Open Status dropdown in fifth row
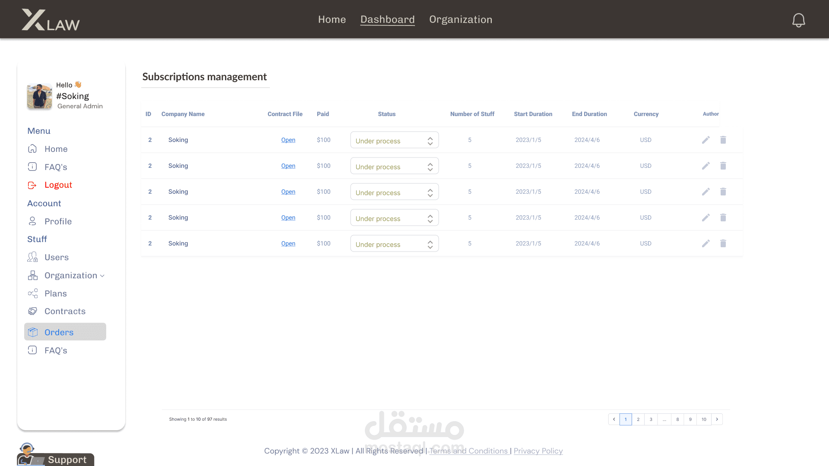Screen dimensions: 829x466 [394, 244]
